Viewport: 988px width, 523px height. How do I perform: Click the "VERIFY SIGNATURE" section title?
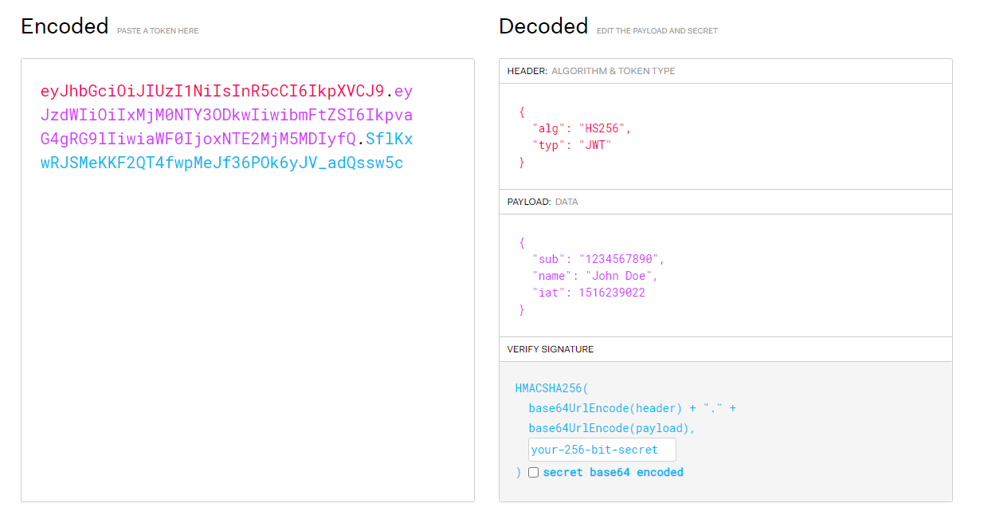(x=551, y=349)
